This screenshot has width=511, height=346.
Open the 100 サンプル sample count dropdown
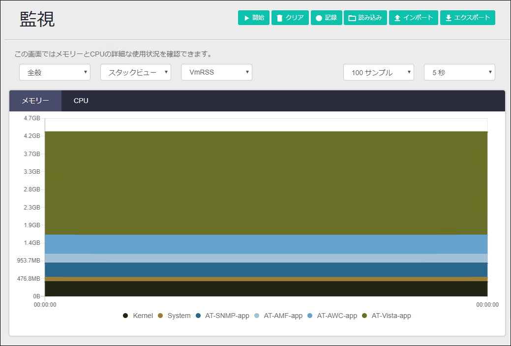pos(378,72)
